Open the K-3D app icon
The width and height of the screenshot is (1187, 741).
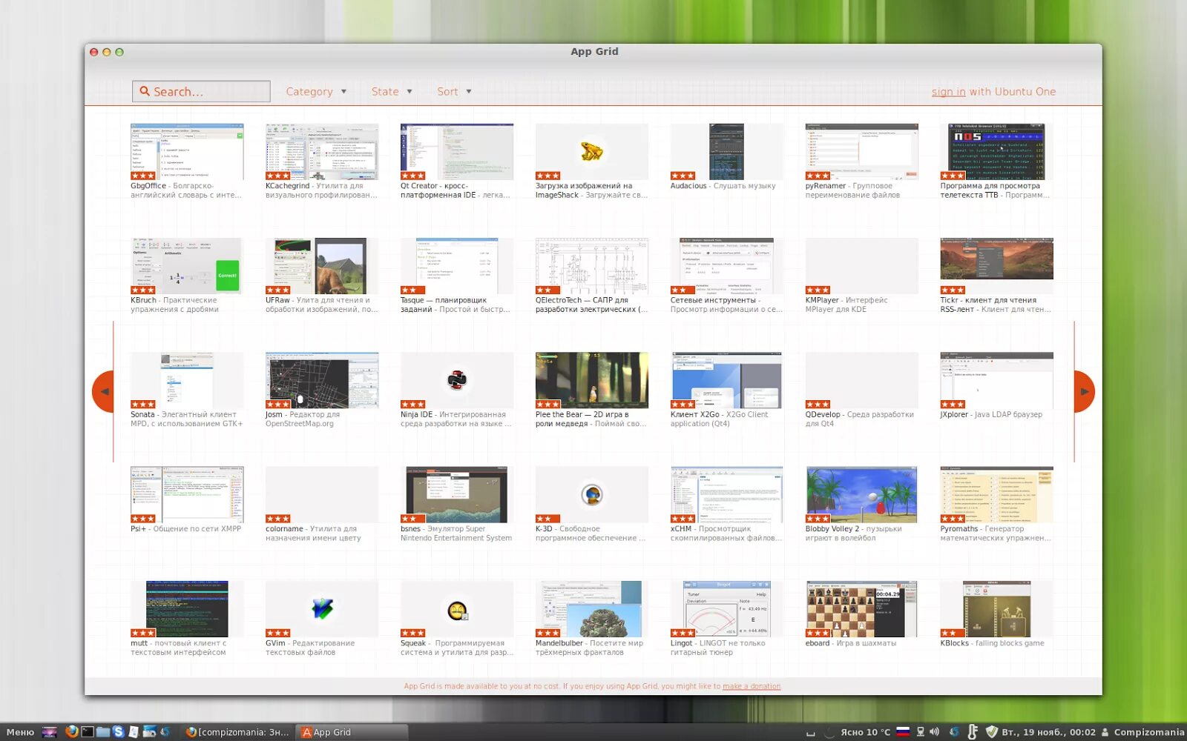pyautogui.click(x=592, y=494)
